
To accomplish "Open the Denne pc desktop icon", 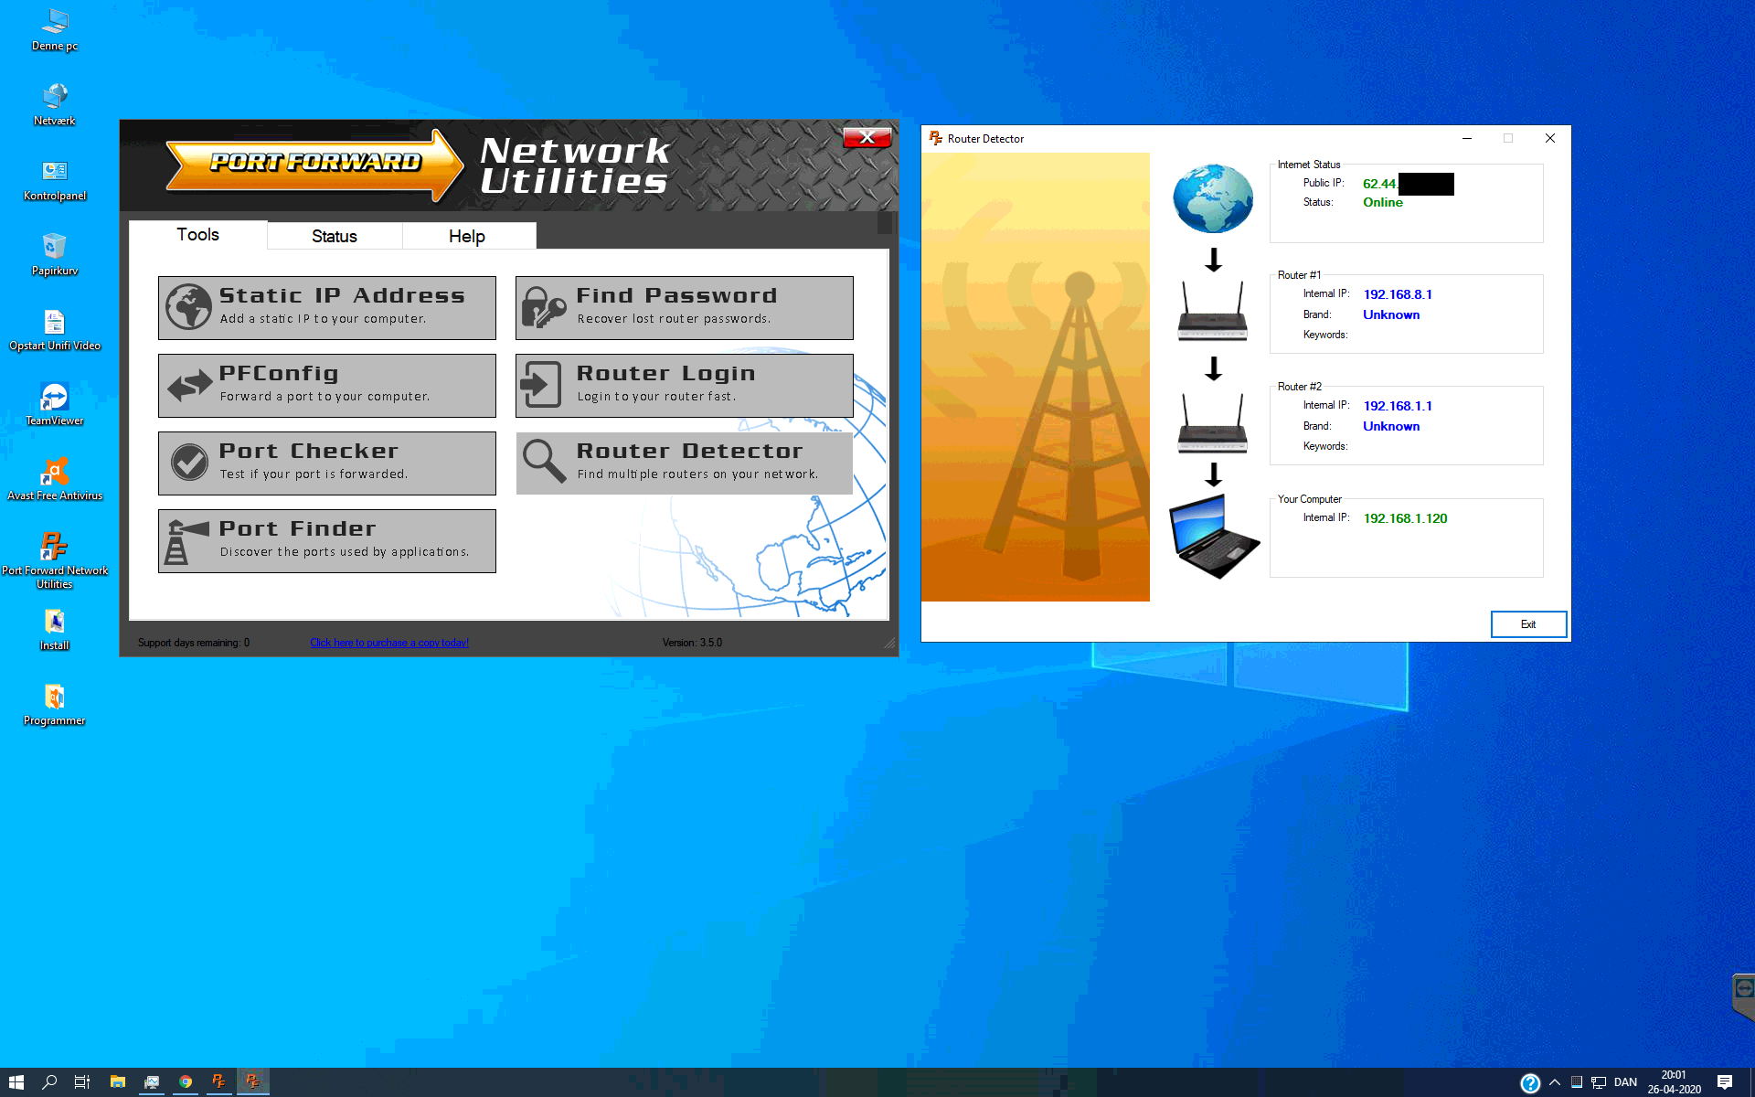I will click(55, 29).
